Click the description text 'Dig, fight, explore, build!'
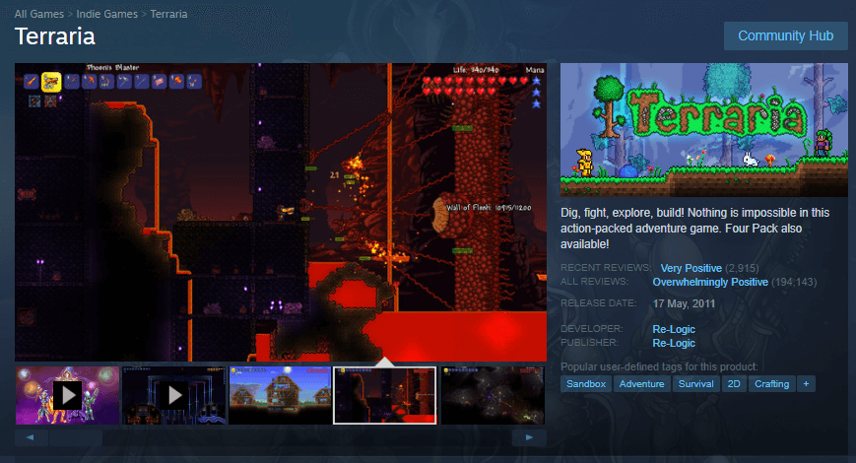Screen dimensions: 856x463 (x=623, y=213)
